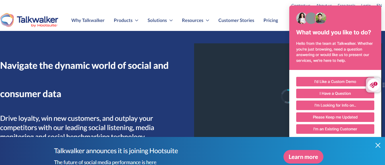Open the Talkwalker logo home link
This screenshot has height=165, width=385.
[x=29, y=21]
